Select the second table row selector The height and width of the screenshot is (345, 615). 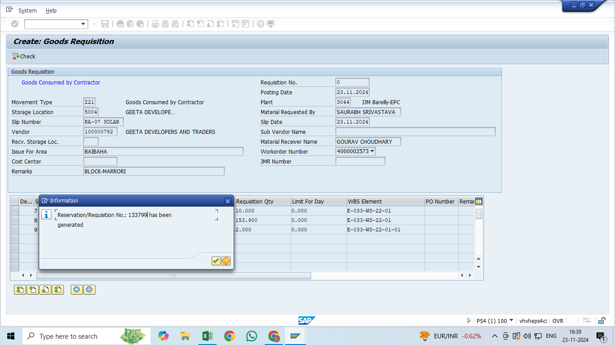(15, 220)
